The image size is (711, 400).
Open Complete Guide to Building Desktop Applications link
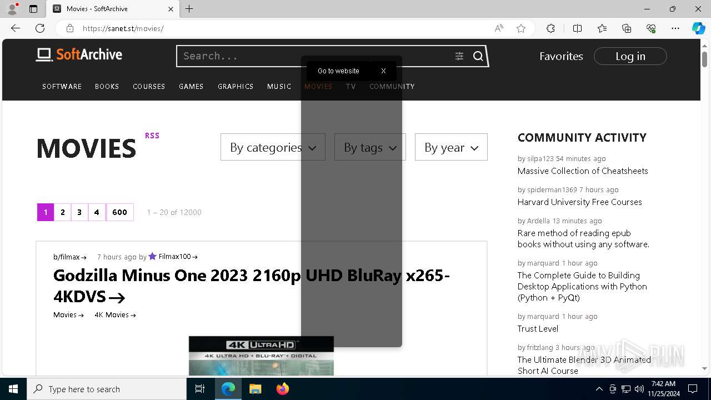coord(582,287)
